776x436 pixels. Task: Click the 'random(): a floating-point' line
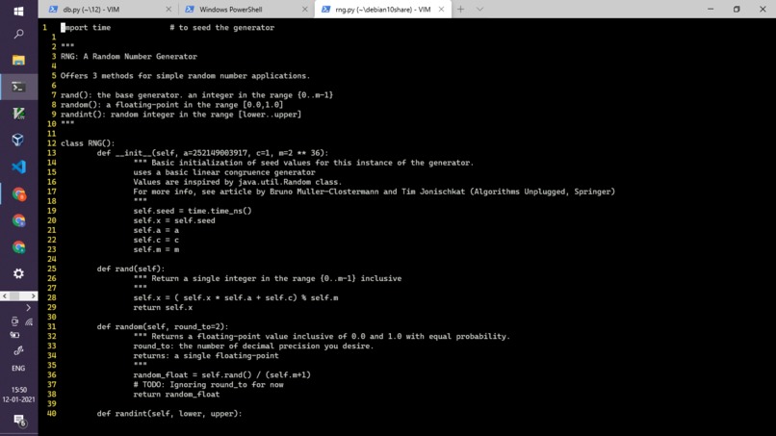[x=171, y=105]
